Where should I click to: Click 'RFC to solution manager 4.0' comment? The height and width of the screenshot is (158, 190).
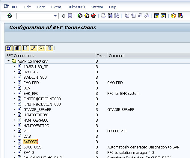point(130,152)
